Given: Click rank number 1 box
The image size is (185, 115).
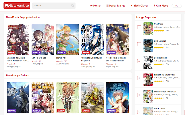Looking at the screenshot, I should [139, 27].
